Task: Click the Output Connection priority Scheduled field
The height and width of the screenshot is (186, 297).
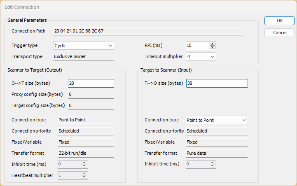Action: (86, 131)
